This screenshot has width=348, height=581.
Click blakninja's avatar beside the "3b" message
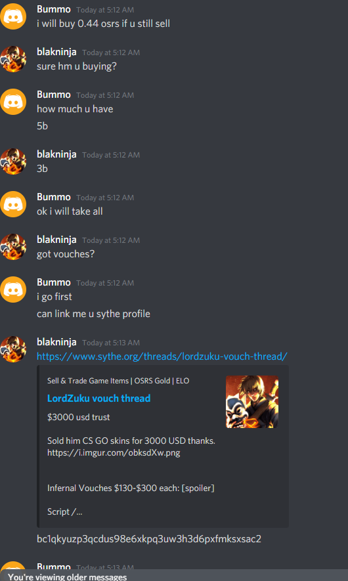(13, 161)
